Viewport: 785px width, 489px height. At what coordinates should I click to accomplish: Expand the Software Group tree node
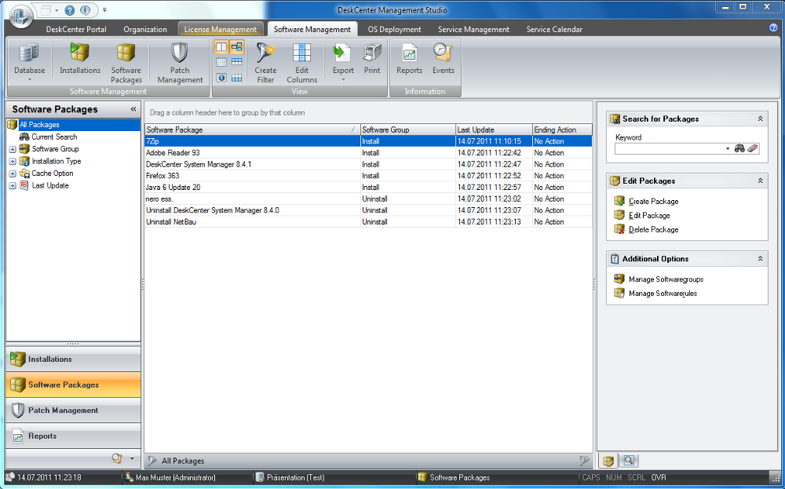[x=13, y=148]
